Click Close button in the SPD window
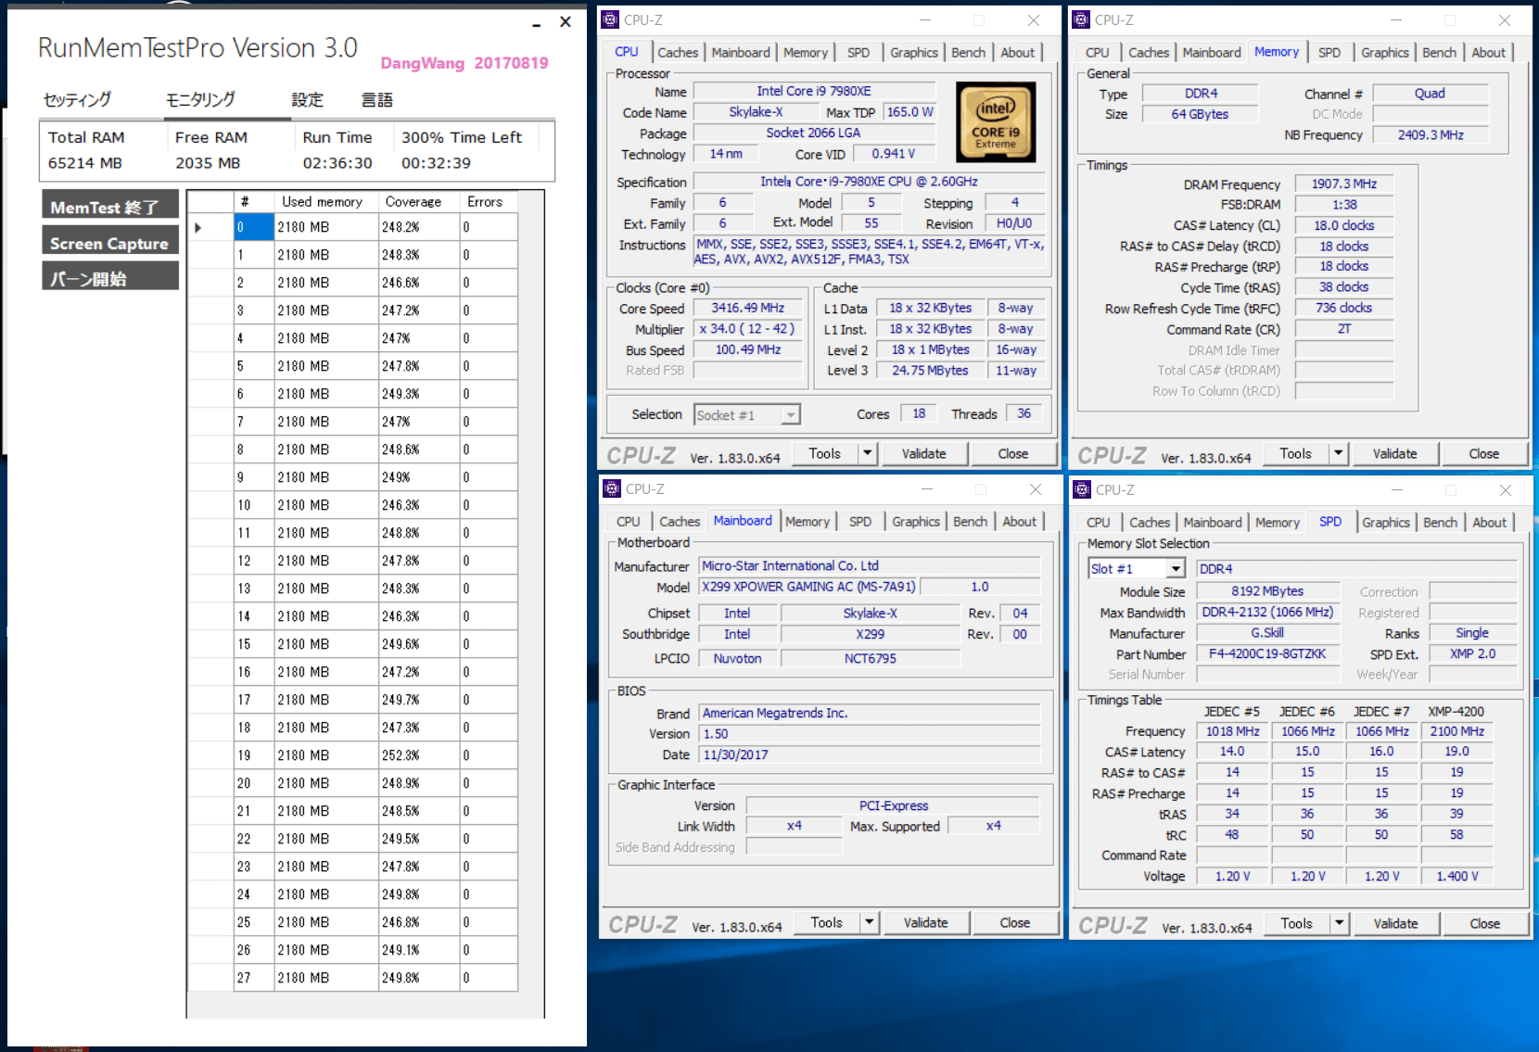The height and width of the screenshot is (1052, 1539). click(1485, 923)
